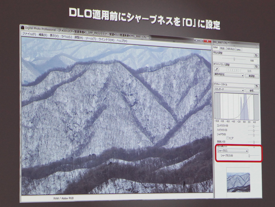Image resolution: width=275 pixels, height=207 pixels.
Task: Reset Picture Style using the revert arrow icon
Action: (x=257, y=85)
